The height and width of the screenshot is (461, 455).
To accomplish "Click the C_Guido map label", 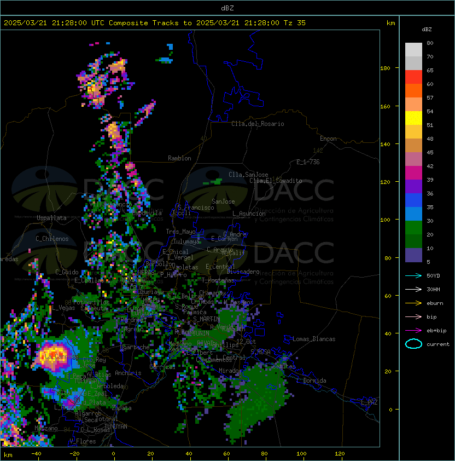I will pos(67,272).
